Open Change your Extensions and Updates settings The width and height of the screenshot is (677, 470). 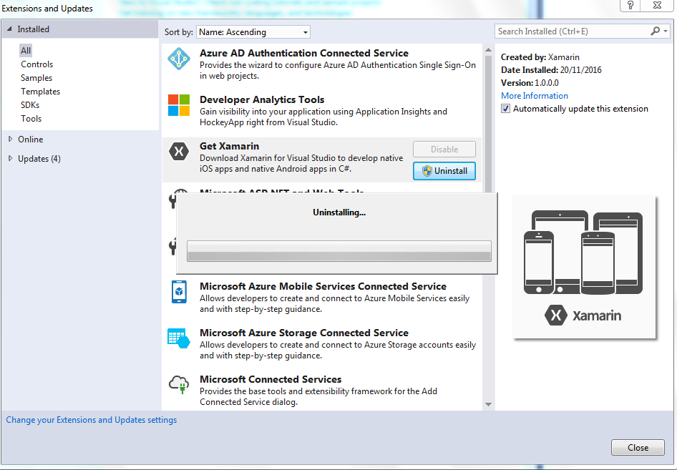click(91, 420)
